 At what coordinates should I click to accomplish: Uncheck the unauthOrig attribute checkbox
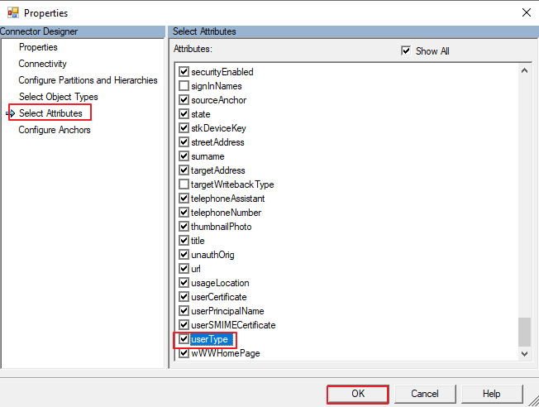(184, 255)
